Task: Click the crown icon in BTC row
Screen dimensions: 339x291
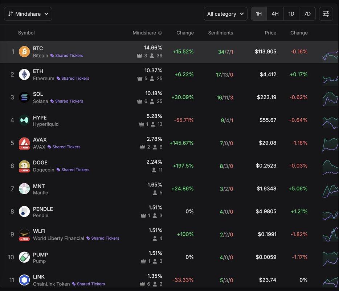Action: [139, 56]
